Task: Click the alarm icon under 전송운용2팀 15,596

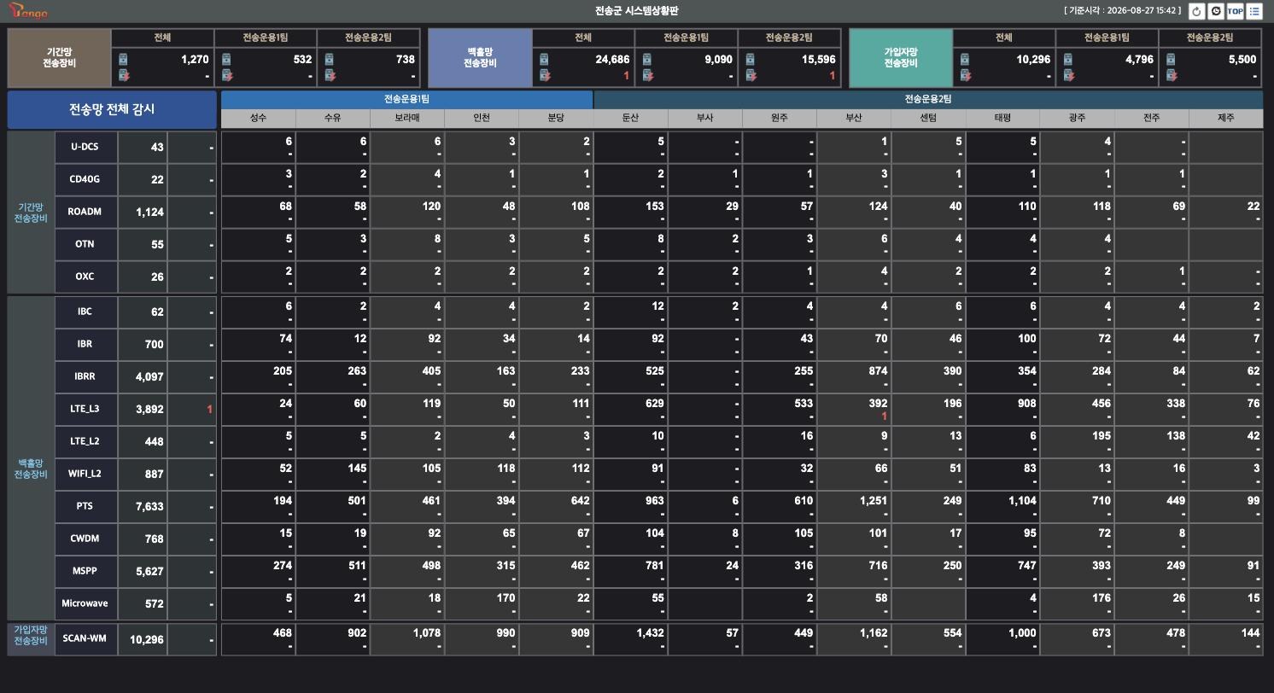Action: [x=750, y=75]
